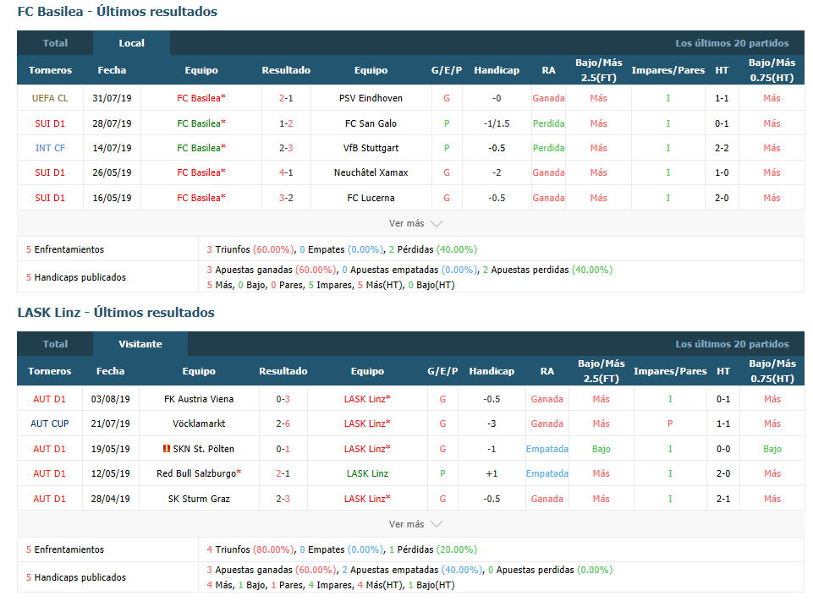This screenshot has width=813, height=601.
Task: Click 5 Handicaps publicados in LASK Linz summary
Action: tap(75, 577)
